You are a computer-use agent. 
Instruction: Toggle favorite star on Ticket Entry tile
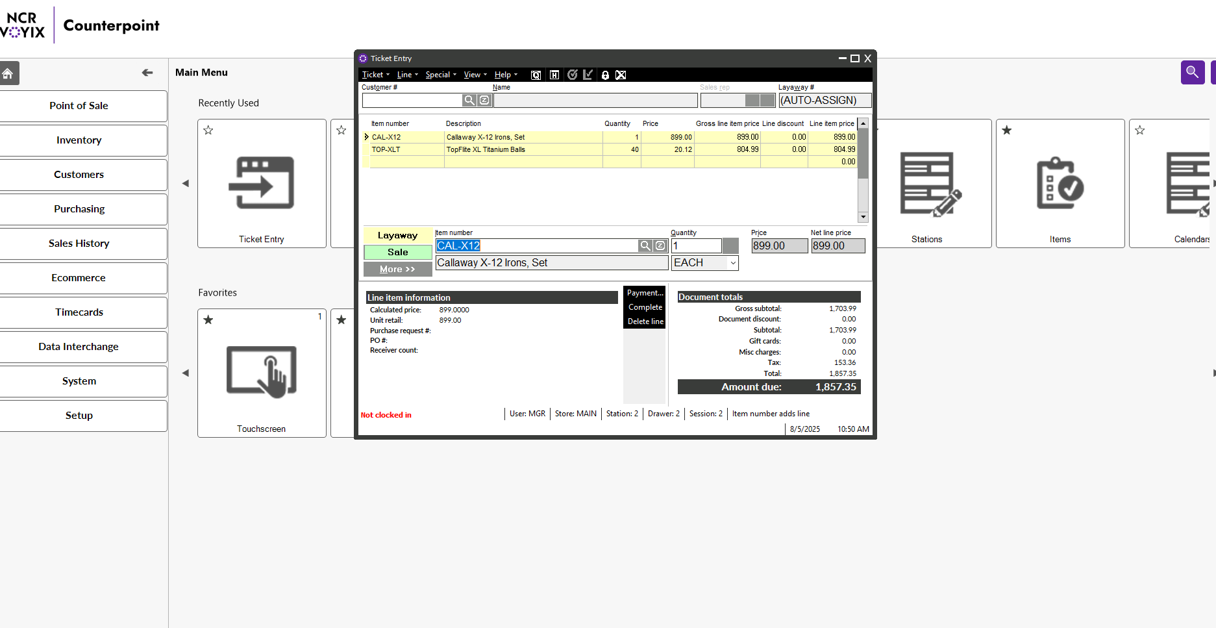tap(208, 131)
